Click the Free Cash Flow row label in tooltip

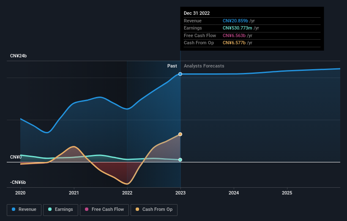click(200, 35)
